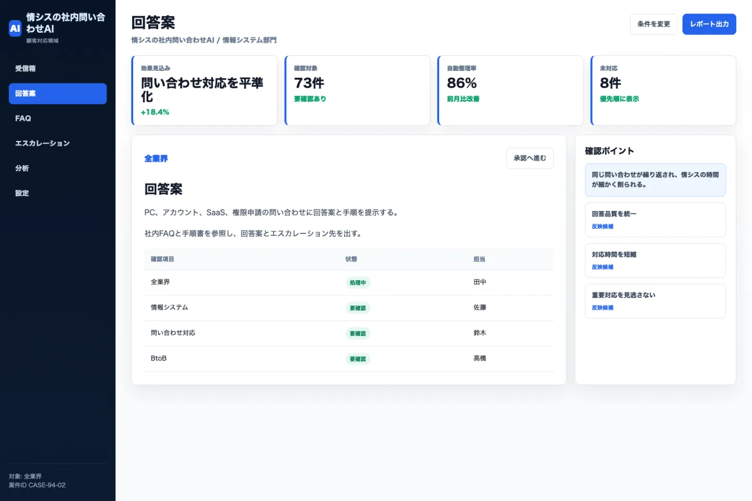The image size is (752, 501).
Task: Click the 承認へ進む button
Action: [530, 158]
